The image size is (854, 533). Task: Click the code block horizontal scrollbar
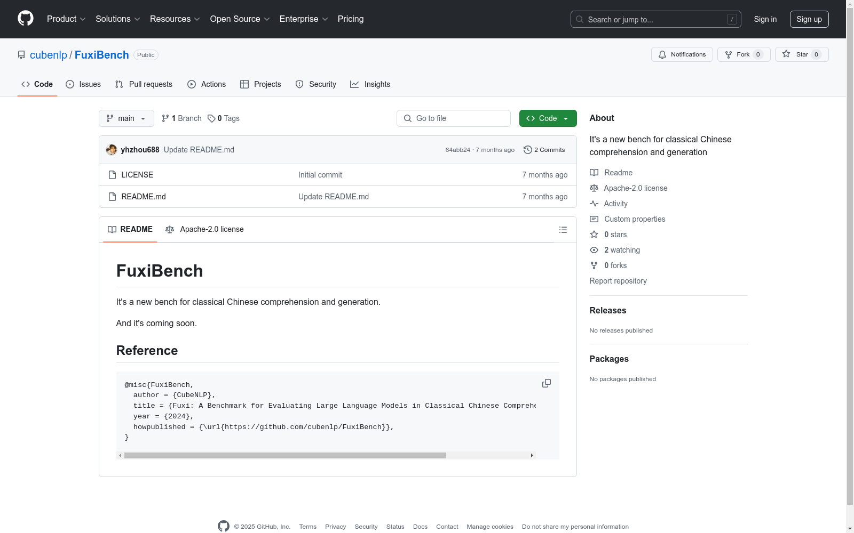coord(285,455)
